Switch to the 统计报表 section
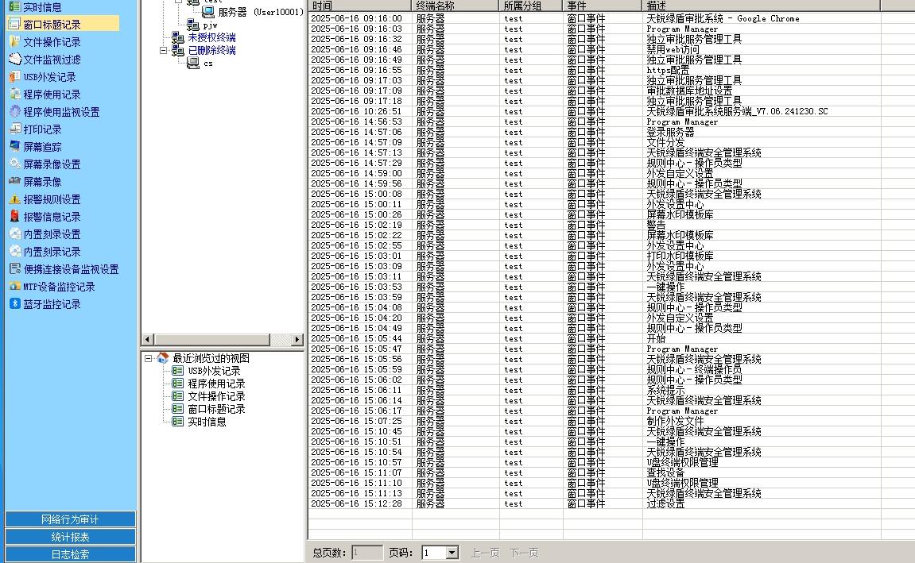This screenshot has height=563, width=915. tap(70, 537)
